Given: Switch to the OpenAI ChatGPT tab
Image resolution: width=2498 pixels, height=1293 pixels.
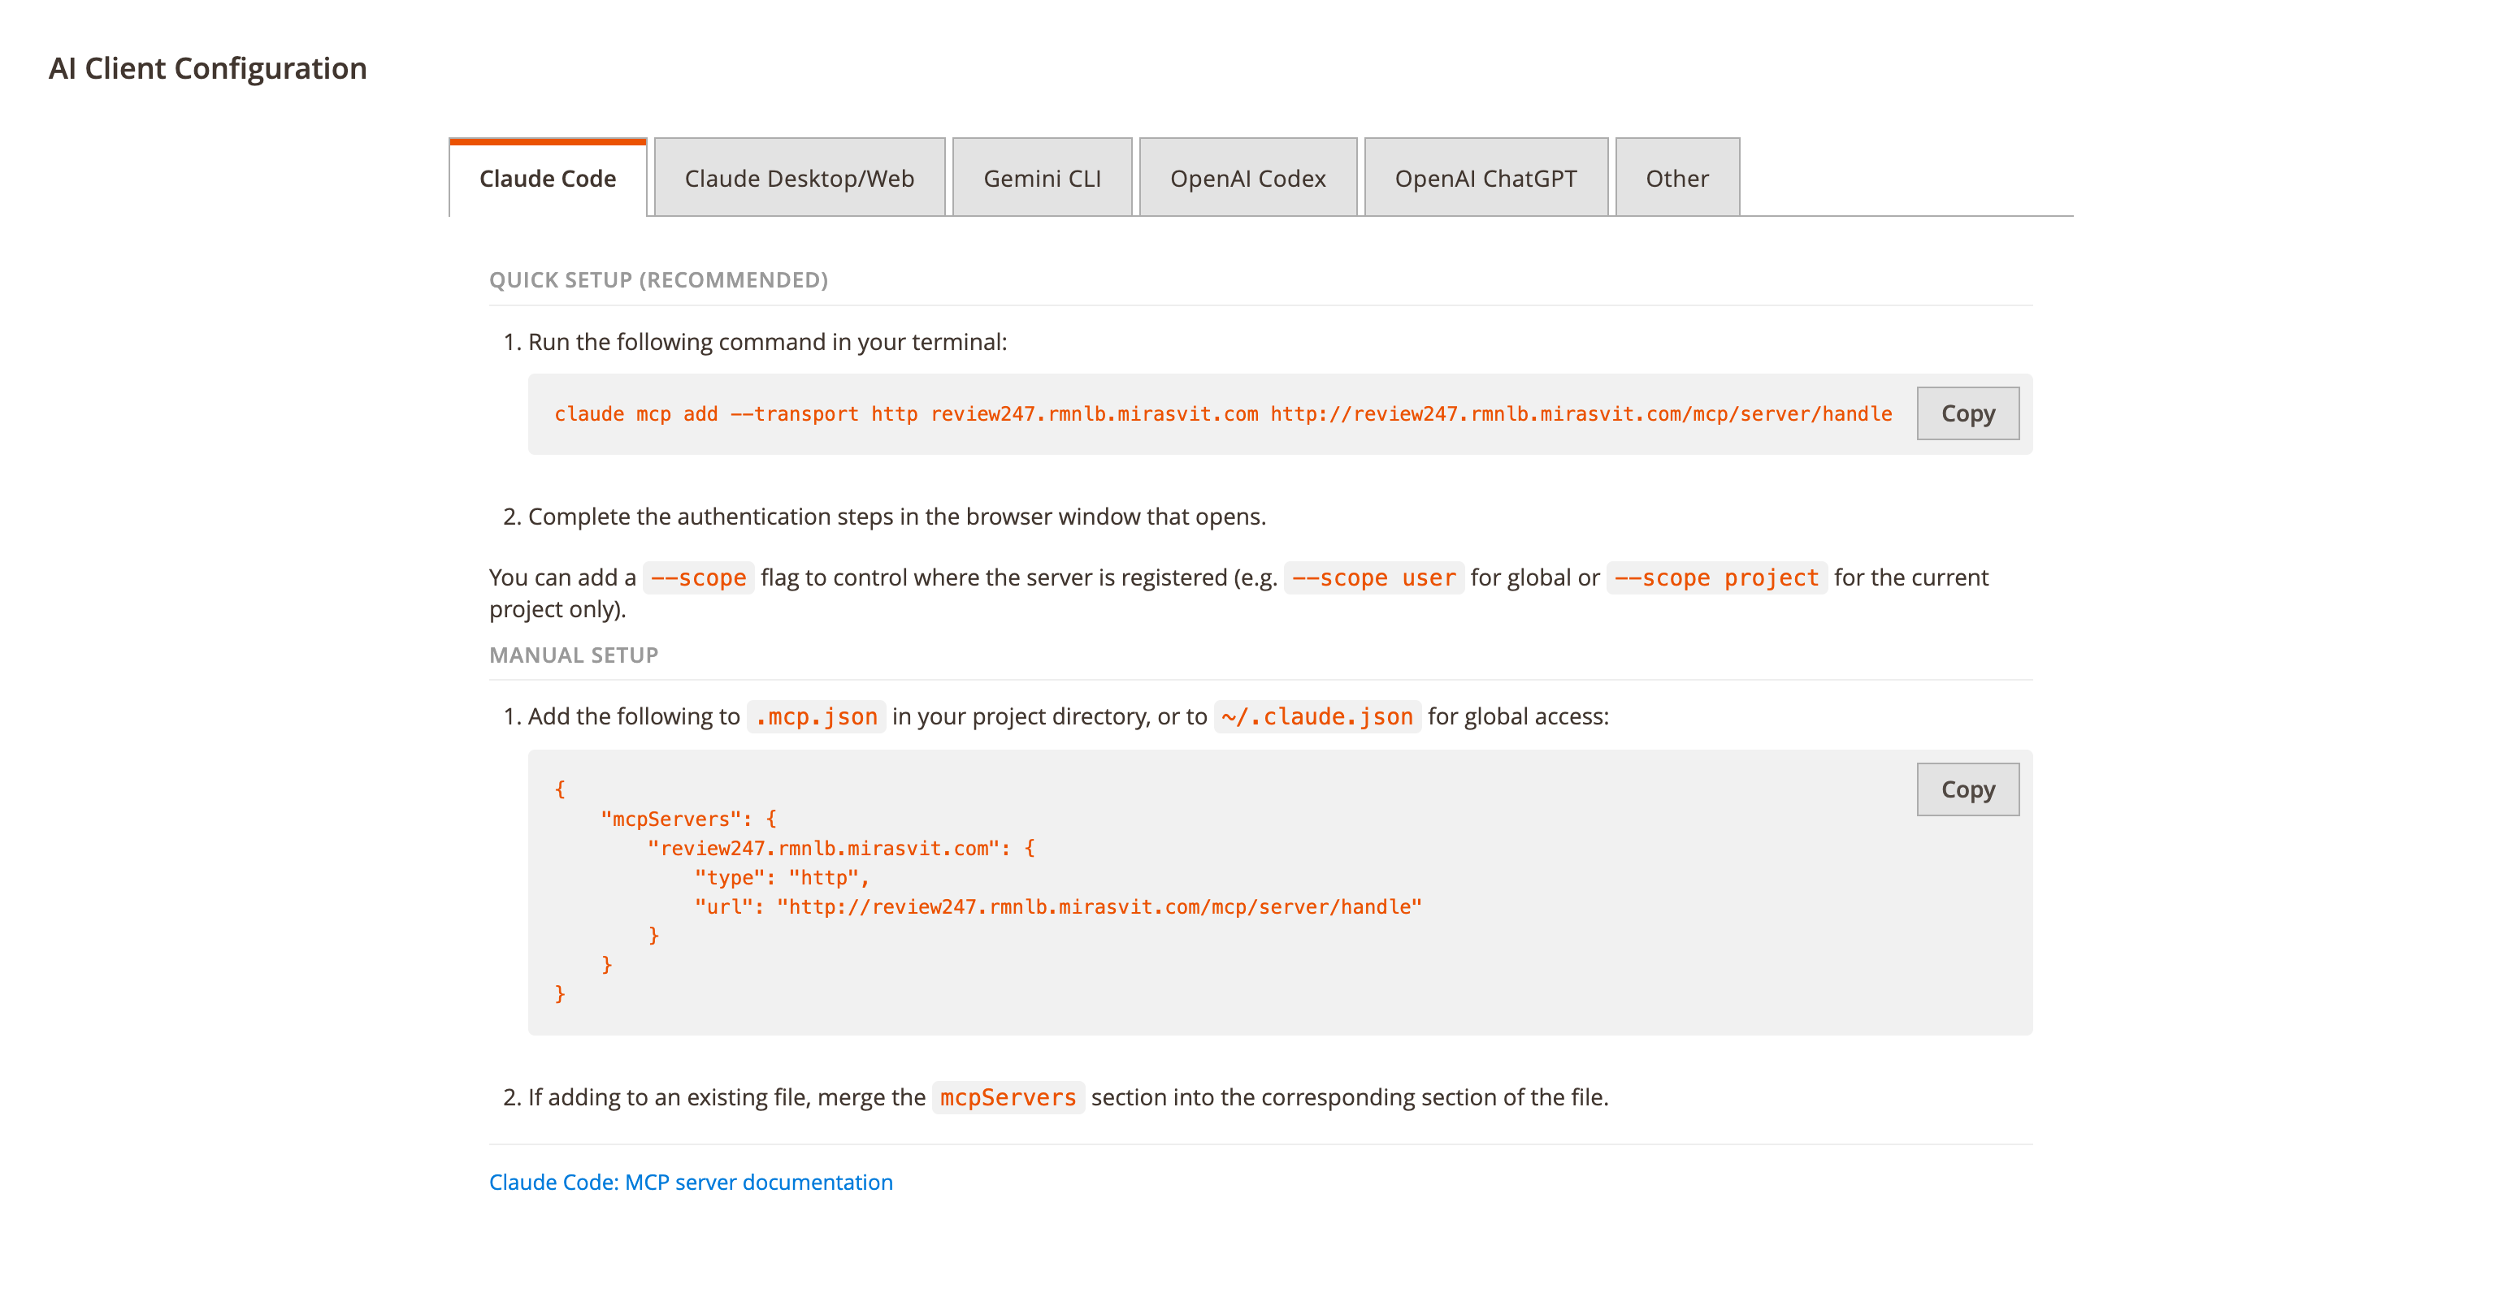Looking at the screenshot, I should click(x=1485, y=177).
